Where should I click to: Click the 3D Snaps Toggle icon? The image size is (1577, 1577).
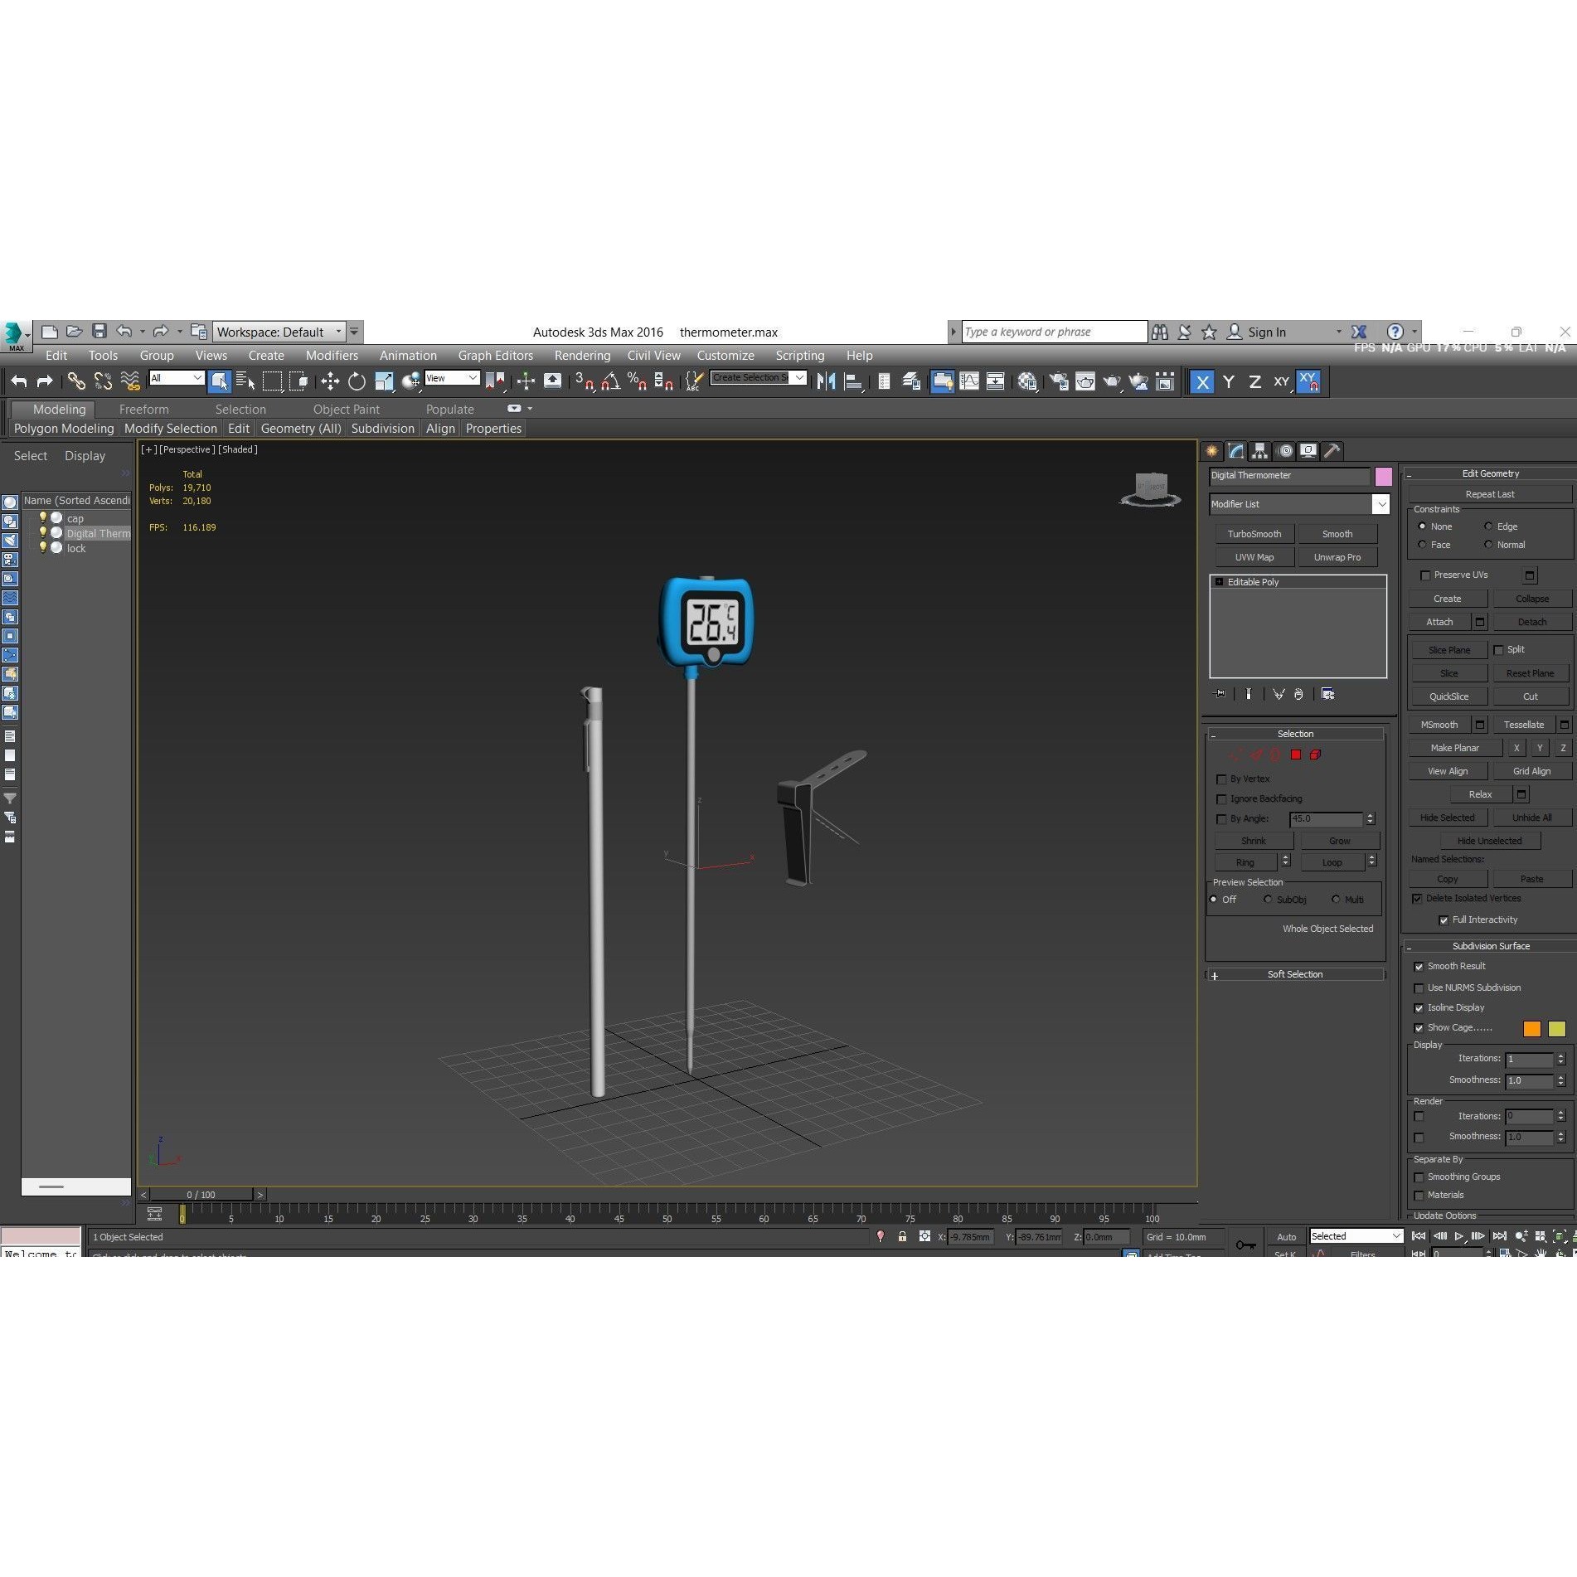[585, 381]
